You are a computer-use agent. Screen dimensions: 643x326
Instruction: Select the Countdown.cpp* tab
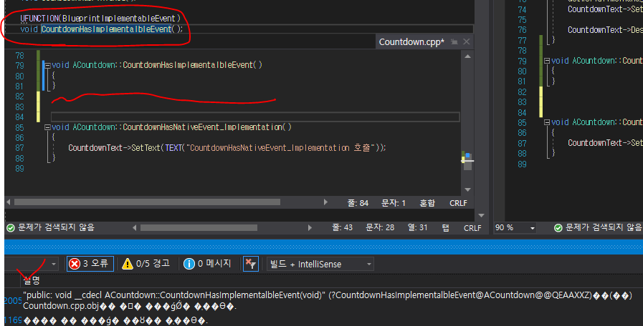tap(411, 41)
